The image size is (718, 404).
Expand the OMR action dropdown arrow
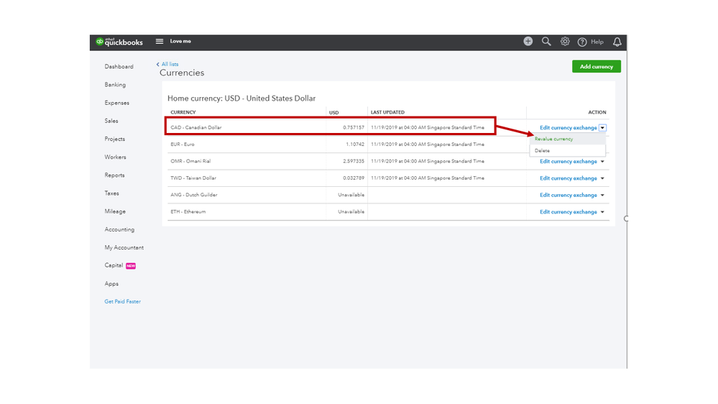click(602, 162)
